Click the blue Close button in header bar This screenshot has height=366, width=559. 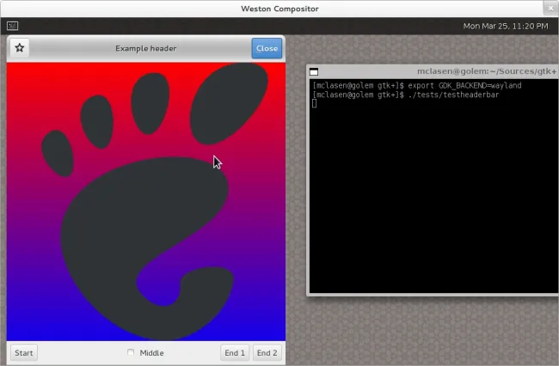(267, 48)
